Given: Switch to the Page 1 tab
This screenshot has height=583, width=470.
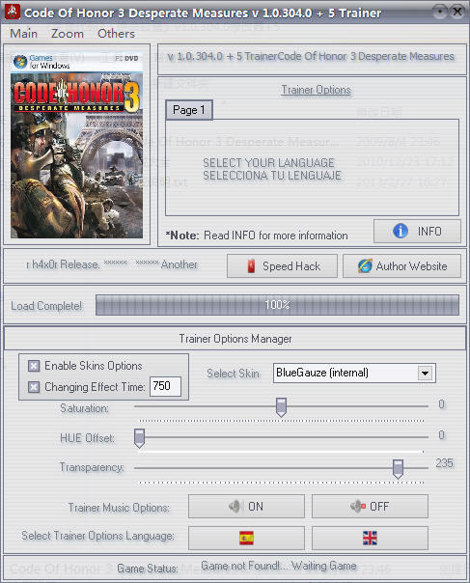Looking at the screenshot, I should pos(189,110).
